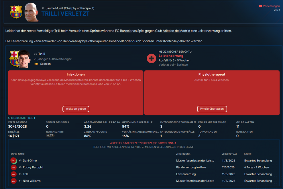Image resolution: width=283 pixels, height=189 pixels.
Task: Click Roony Bardghji's injury status icon
Action: (x=13, y=168)
